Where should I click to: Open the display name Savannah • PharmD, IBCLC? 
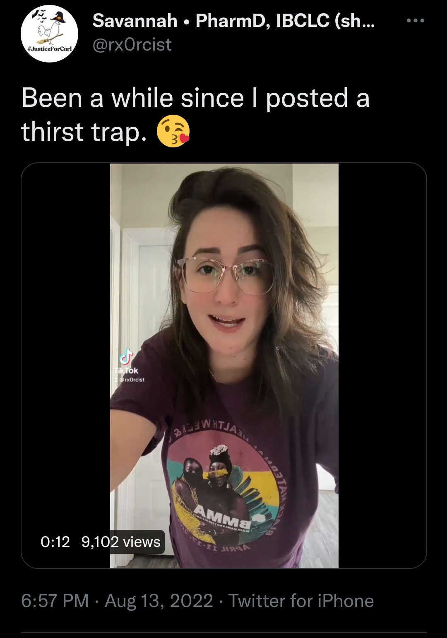234,21
